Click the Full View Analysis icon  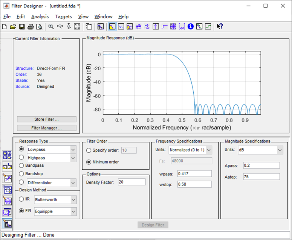pos(89,27)
